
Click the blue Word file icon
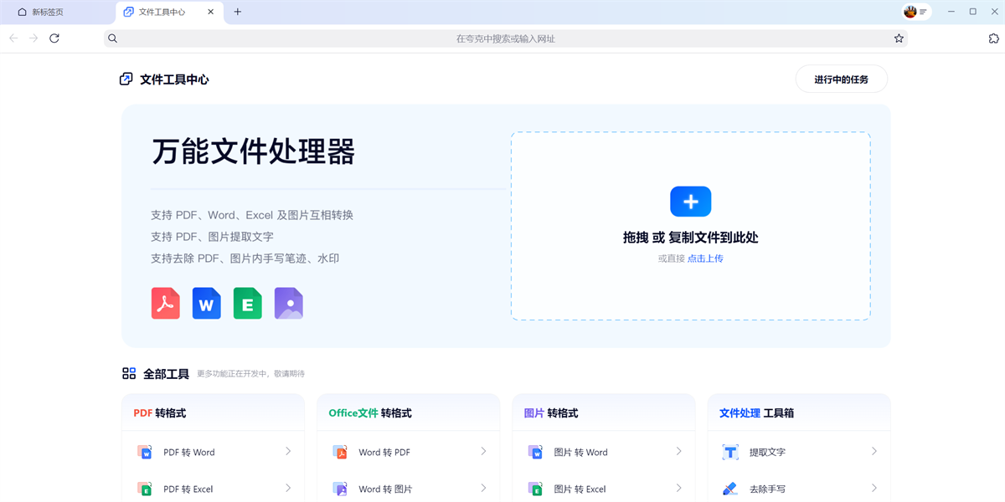207,303
